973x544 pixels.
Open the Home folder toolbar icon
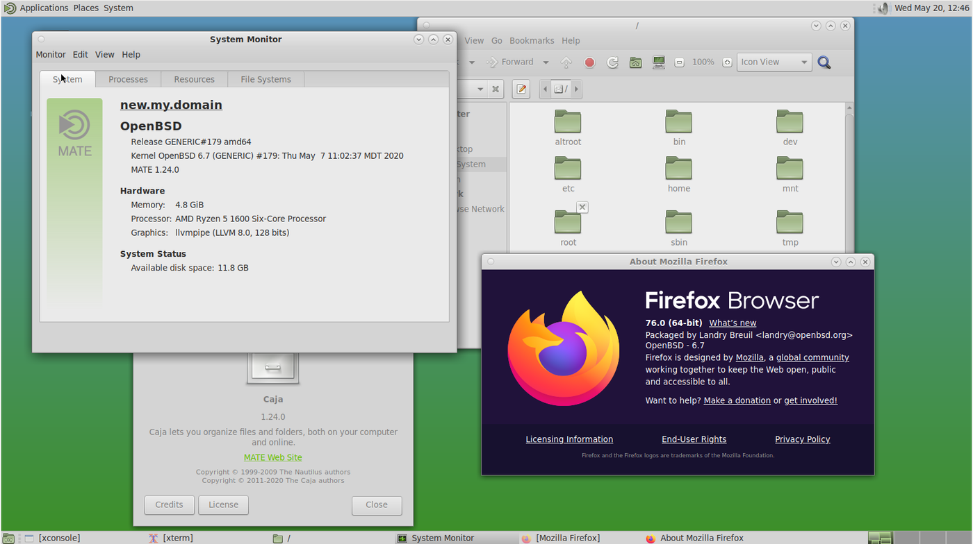[635, 62]
